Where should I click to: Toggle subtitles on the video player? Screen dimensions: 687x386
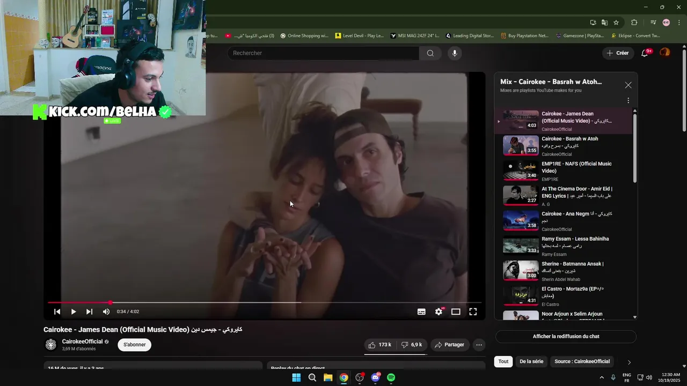(x=422, y=311)
